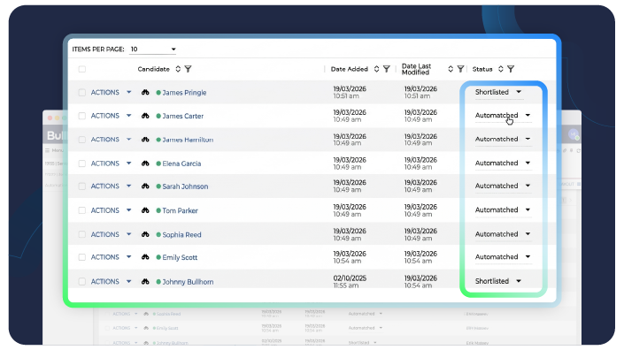Screen dimensions: 624x350
Task: Click Johnny Bullhorn's 02/10/2025 date added
Action: pyautogui.click(x=350, y=278)
